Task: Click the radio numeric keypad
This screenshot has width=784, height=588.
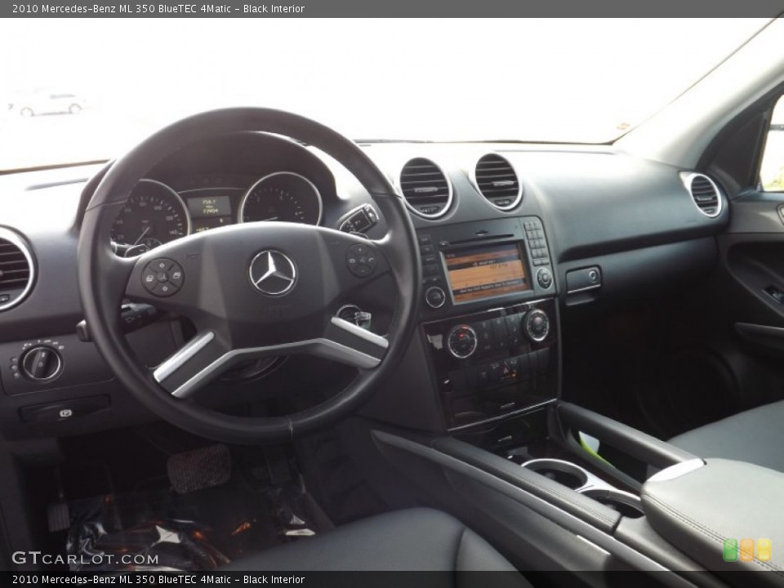Action: [x=538, y=242]
